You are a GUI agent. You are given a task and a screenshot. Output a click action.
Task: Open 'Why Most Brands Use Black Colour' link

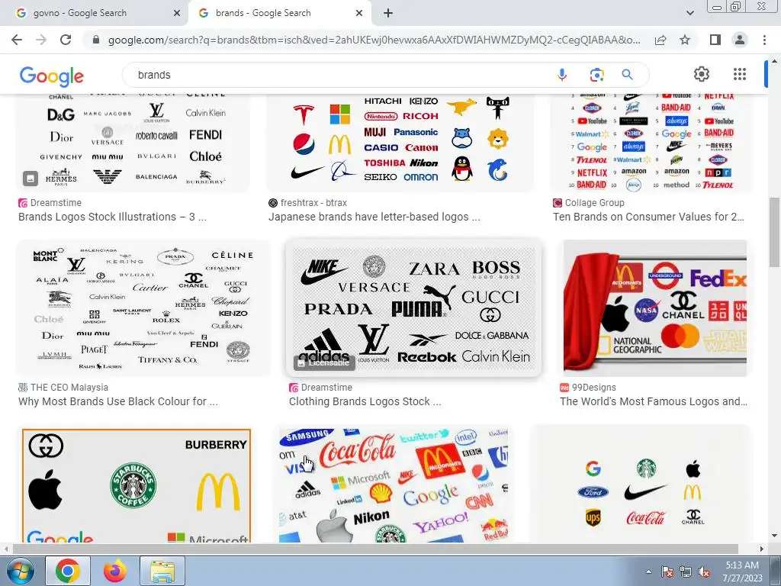coord(118,401)
